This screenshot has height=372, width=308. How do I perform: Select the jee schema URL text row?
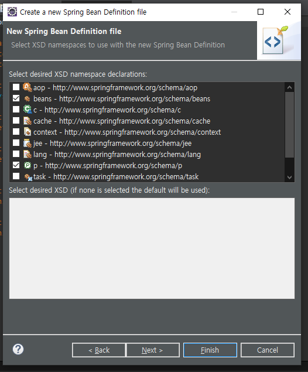[112, 144]
